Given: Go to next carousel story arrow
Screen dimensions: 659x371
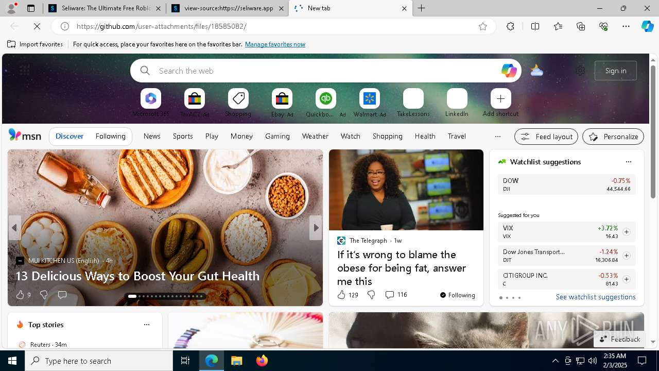Looking at the screenshot, I should (316, 228).
